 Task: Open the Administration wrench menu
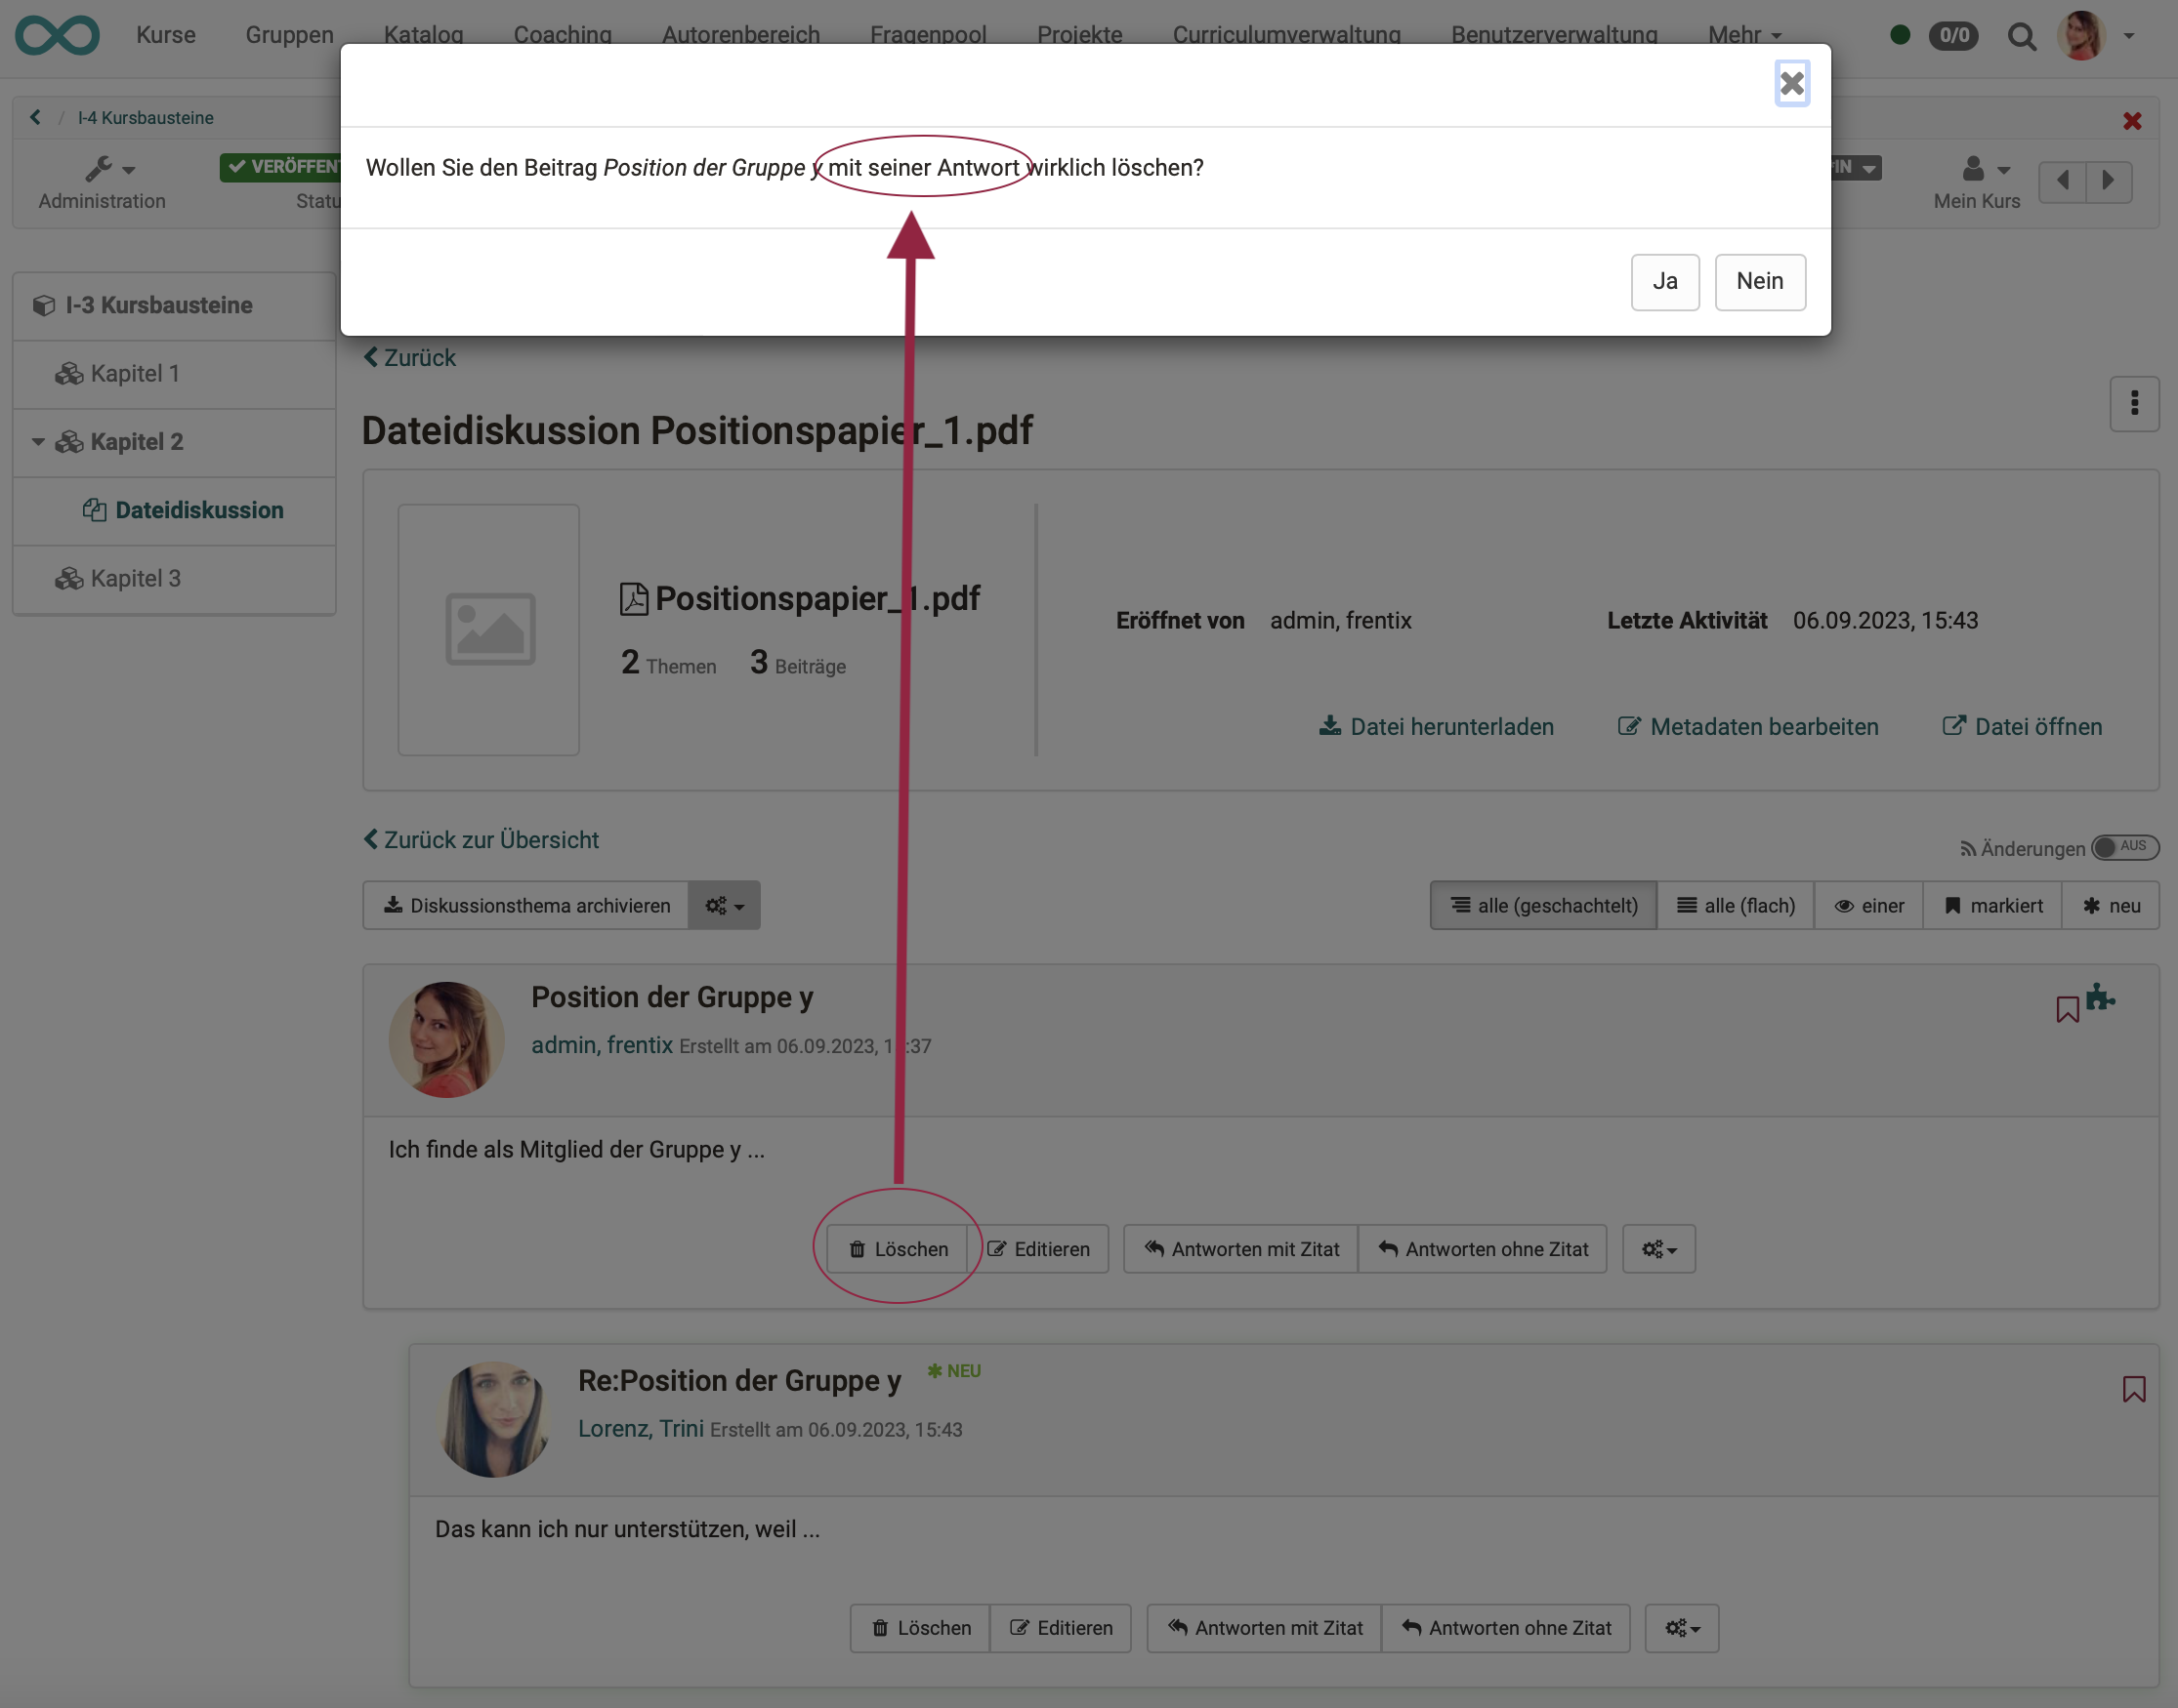point(104,170)
